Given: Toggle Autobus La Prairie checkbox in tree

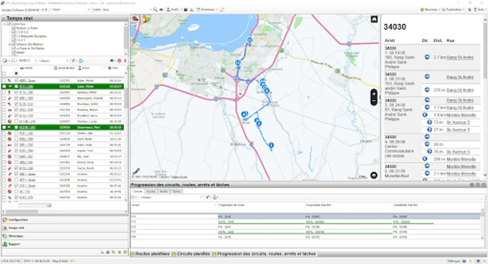Looking at the screenshot, I should pyautogui.click(x=13, y=28).
